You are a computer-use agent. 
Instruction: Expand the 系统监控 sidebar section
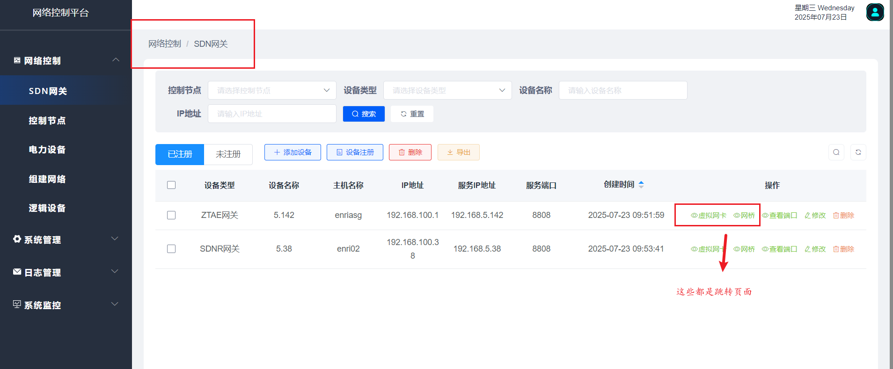tap(115, 304)
